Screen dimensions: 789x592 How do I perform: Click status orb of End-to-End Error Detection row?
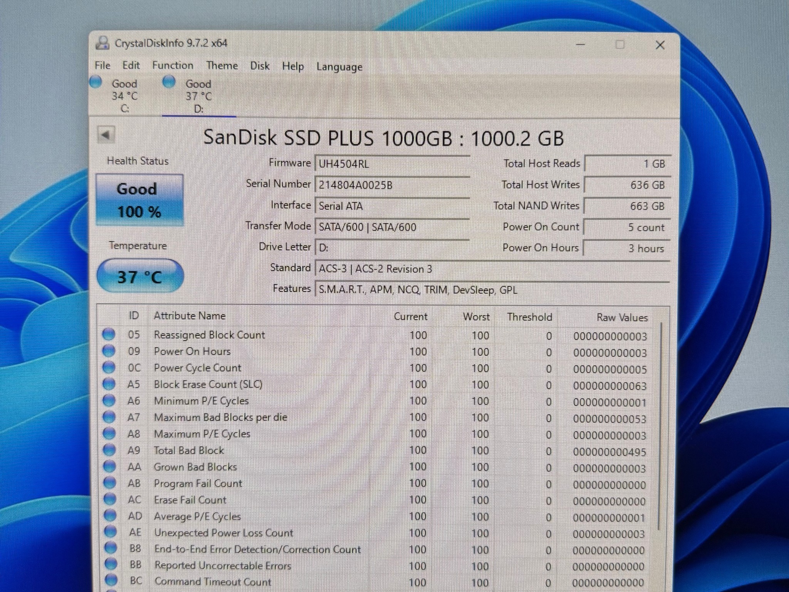click(111, 548)
